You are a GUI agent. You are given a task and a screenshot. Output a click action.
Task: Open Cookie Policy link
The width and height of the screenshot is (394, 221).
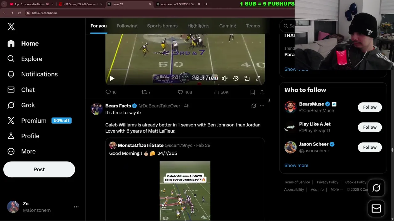click(x=356, y=182)
